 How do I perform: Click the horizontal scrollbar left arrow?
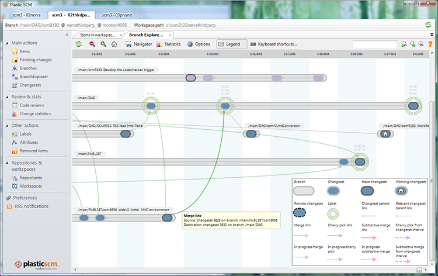coord(75,270)
